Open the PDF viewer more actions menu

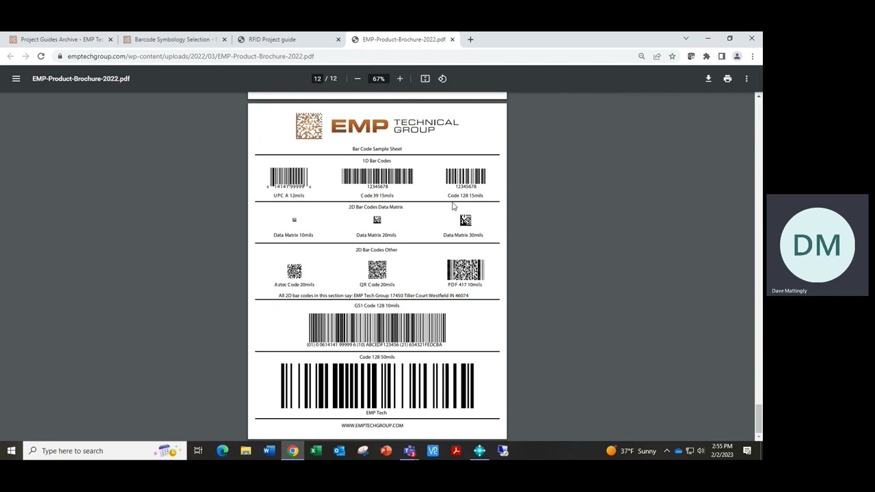click(746, 79)
